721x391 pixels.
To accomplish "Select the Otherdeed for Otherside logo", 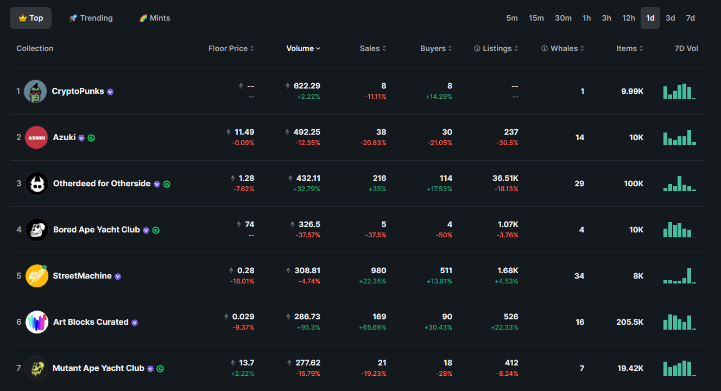I will [x=37, y=184].
